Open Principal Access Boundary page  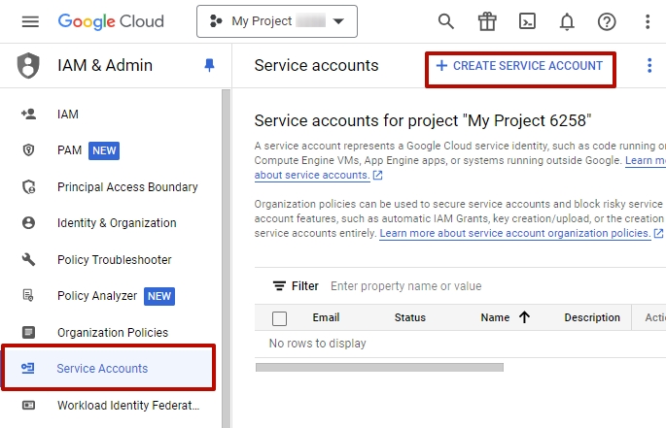[x=127, y=187]
